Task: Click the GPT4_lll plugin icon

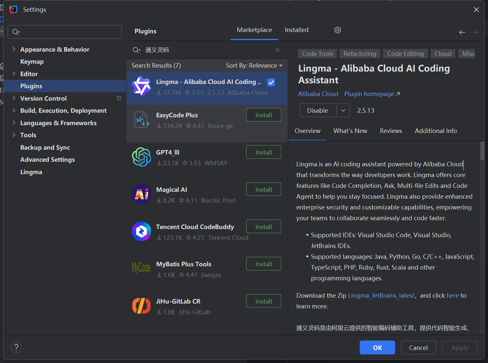Action: point(141,157)
